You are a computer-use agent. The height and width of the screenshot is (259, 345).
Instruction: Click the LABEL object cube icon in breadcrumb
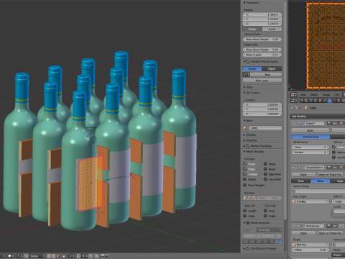(x=306, y=108)
